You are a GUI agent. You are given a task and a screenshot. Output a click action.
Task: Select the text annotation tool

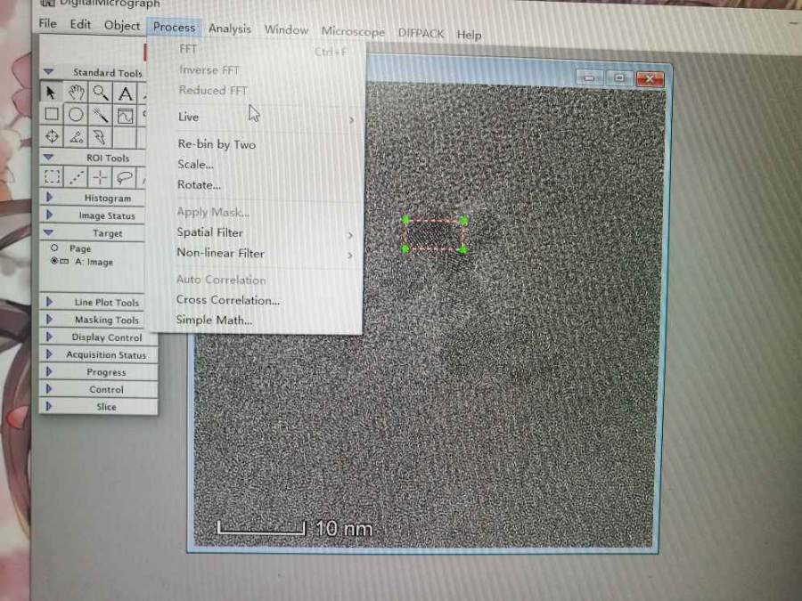point(126,93)
